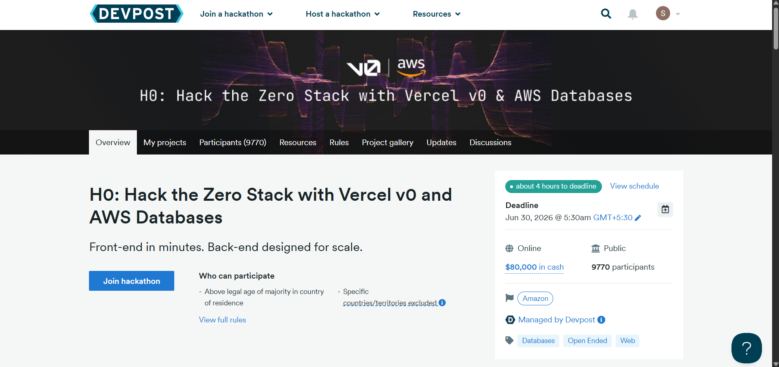Click the page title H0: Hack the Zero Stack
The width and height of the screenshot is (779, 367).
(270, 206)
